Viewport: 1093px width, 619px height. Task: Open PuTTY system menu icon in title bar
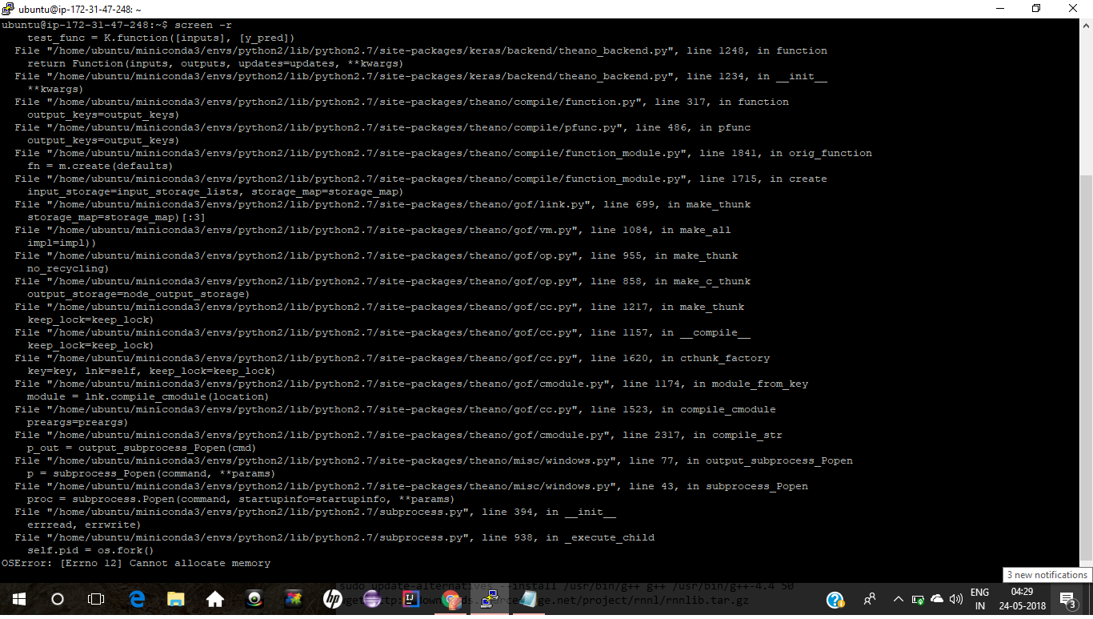(8, 9)
